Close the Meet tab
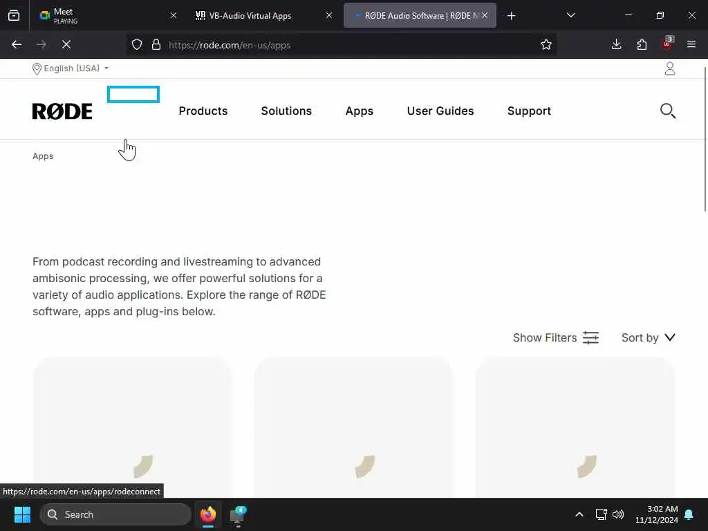The height and width of the screenshot is (531, 708). point(173,15)
